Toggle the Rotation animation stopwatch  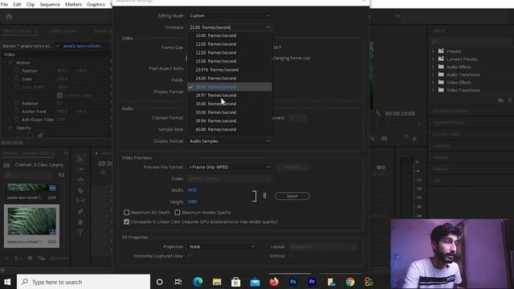[17, 104]
